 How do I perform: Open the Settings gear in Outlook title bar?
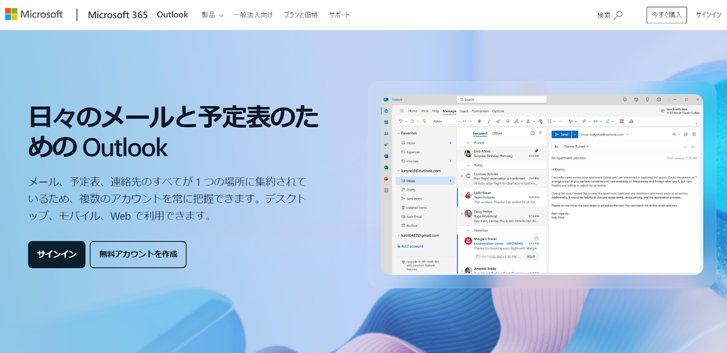[659, 99]
